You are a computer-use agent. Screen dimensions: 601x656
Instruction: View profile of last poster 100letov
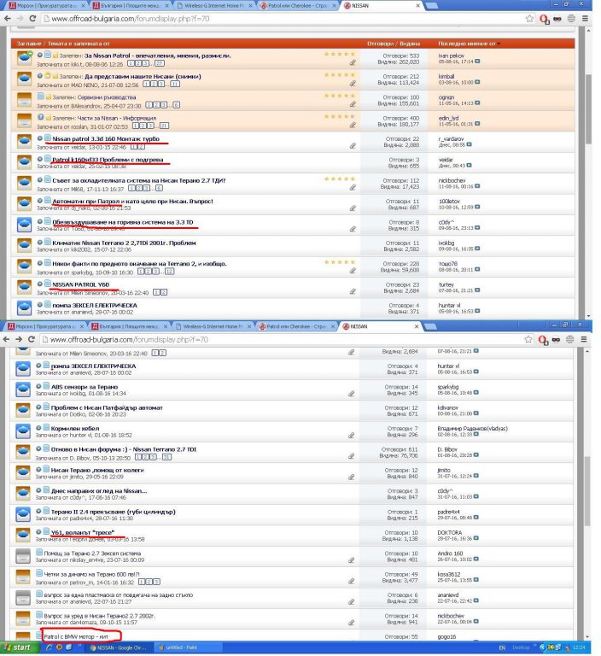tap(449, 202)
